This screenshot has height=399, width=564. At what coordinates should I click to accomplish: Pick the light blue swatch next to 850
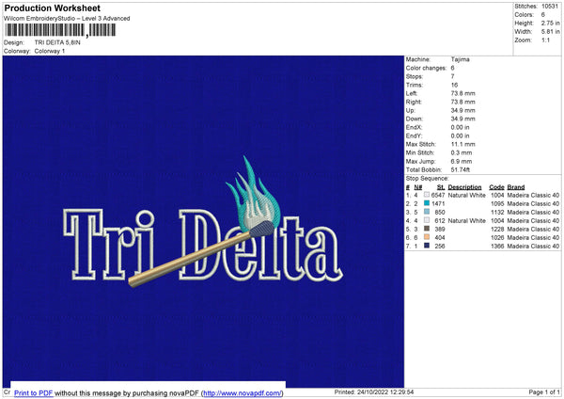click(427, 212)
